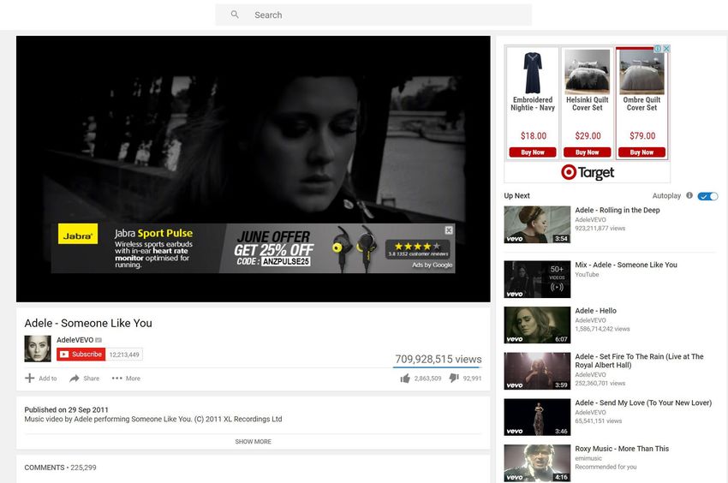Click the Jabra yellow logo
728x483 pixels.
coord(78,234)
